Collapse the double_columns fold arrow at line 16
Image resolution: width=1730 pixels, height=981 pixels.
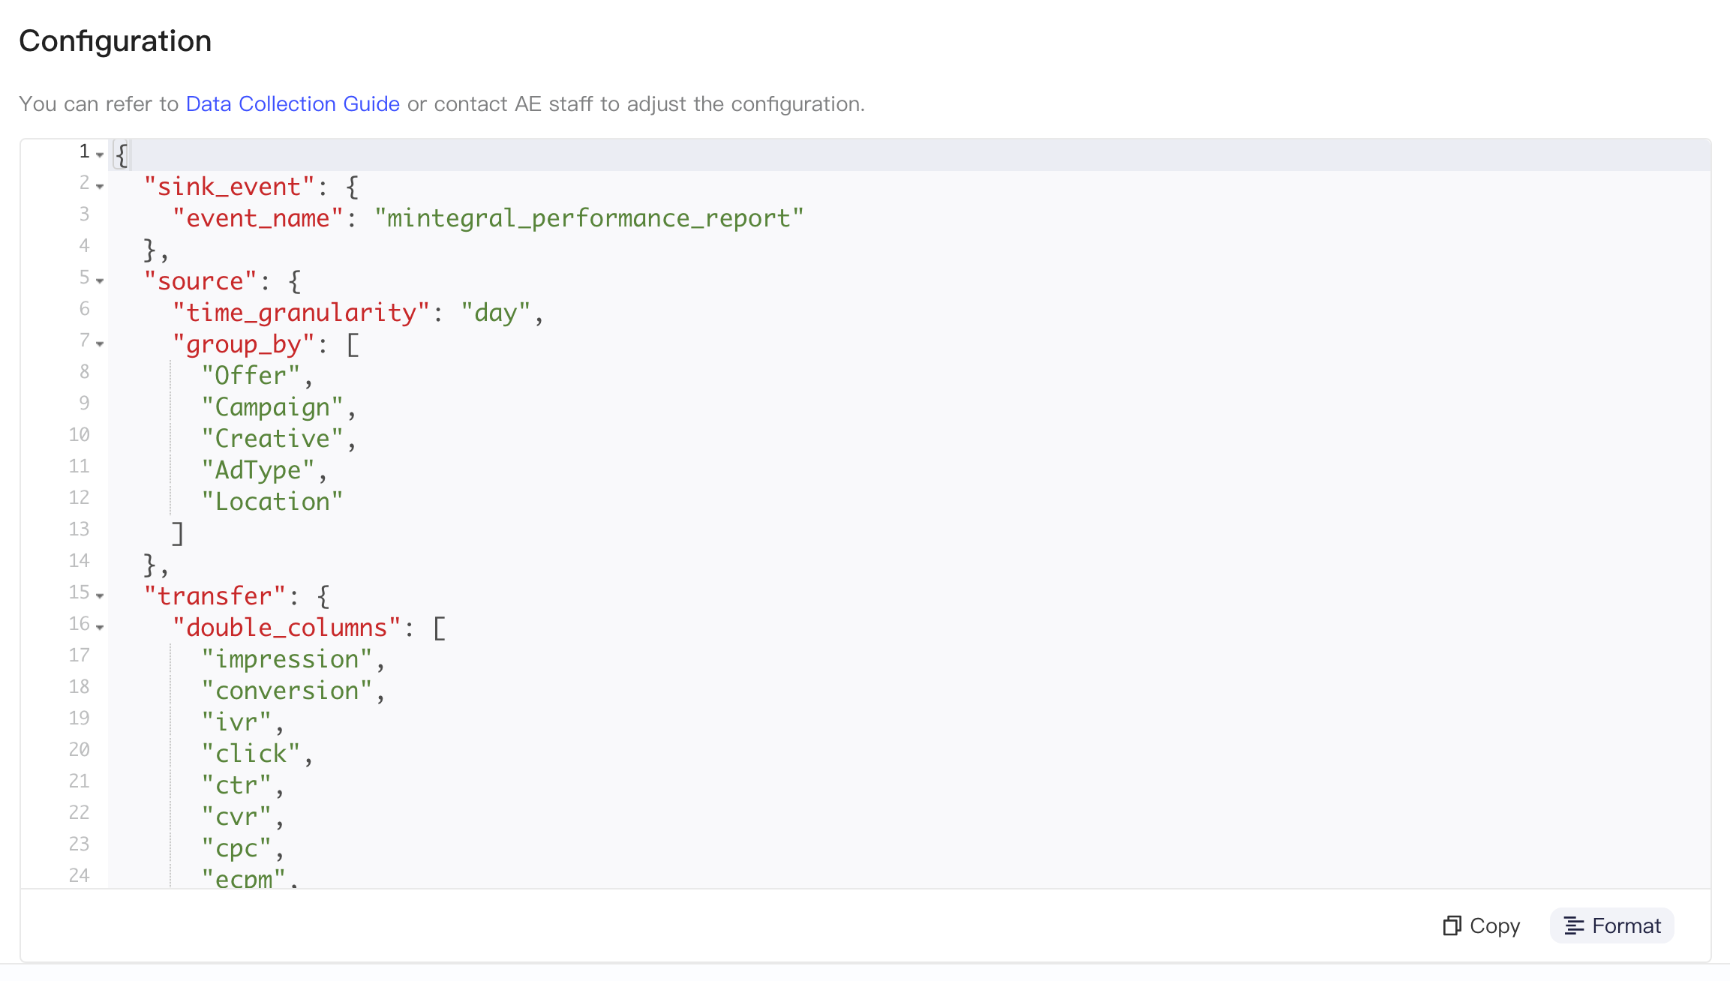tap(100, 627)
